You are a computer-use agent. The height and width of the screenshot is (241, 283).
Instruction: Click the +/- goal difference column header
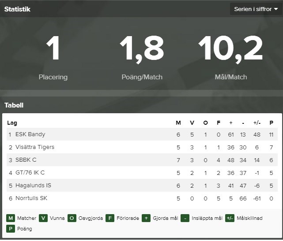257,123
